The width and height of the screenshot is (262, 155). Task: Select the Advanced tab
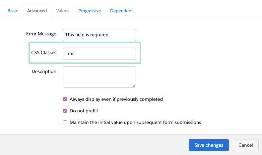coord(37,11)
